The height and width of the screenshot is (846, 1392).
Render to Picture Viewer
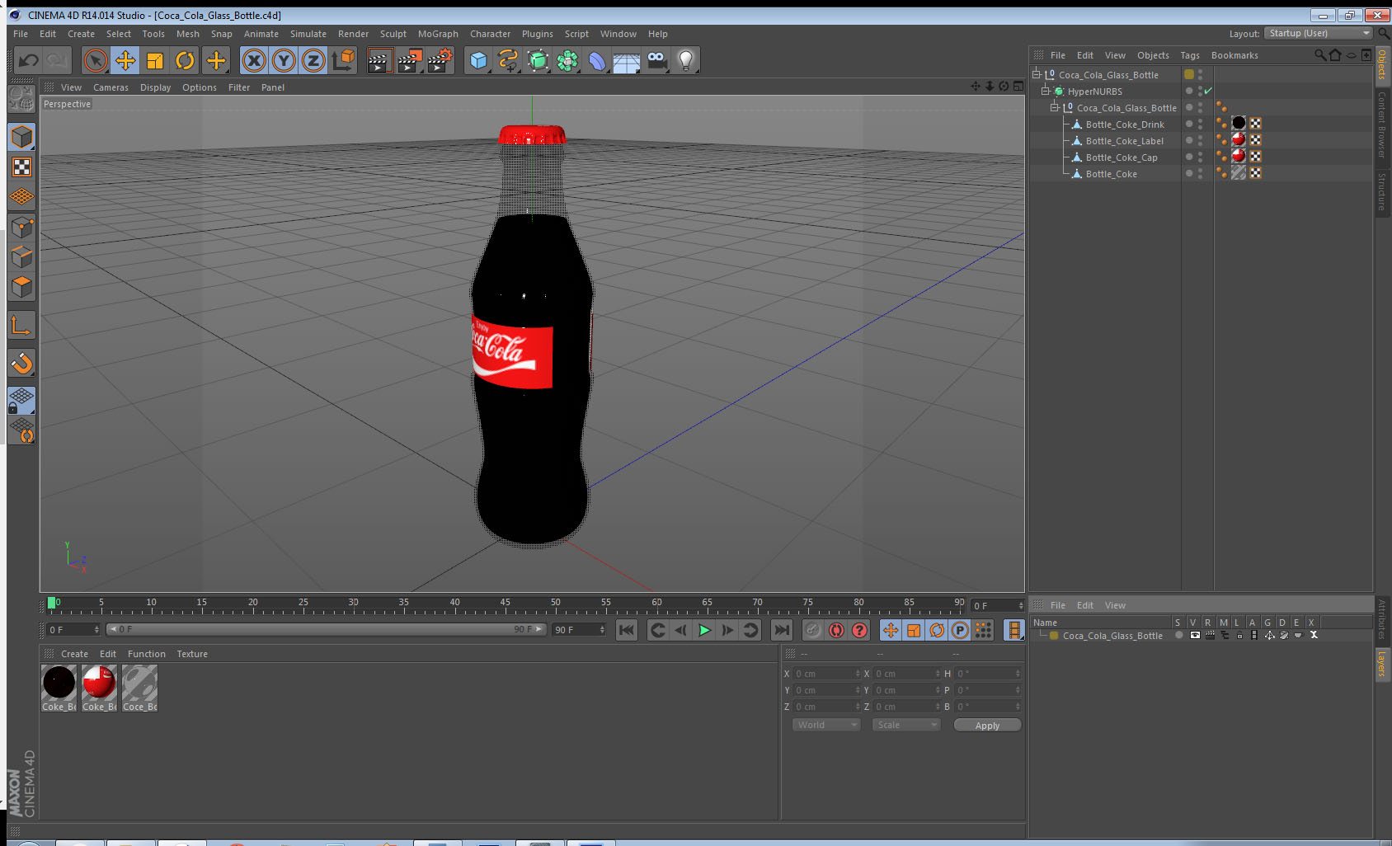point(410,60)
